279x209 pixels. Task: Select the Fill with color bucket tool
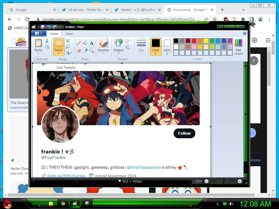point(85,43)
